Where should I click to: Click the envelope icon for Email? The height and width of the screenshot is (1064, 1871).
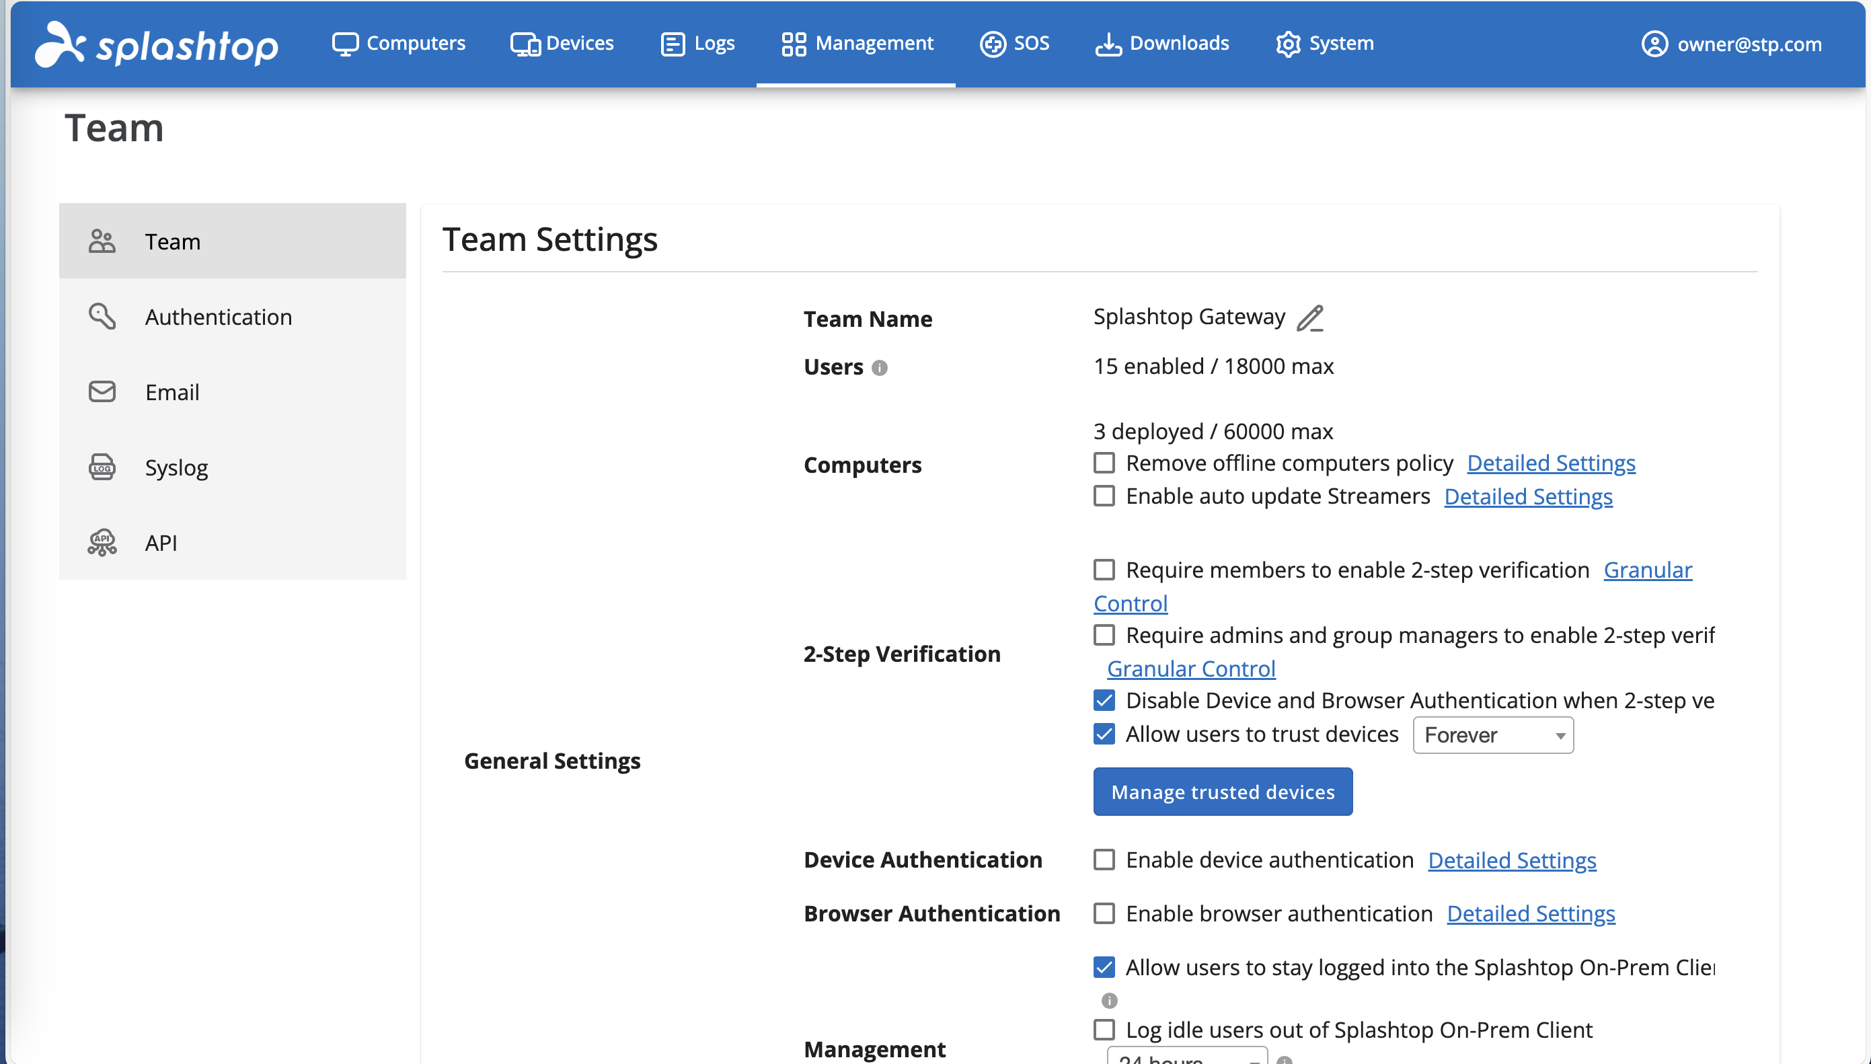[102, 391]
